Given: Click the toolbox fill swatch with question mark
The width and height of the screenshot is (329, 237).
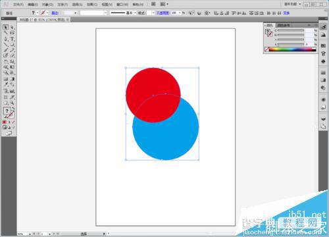Looking at the screenshot, I should pyautogui.click(x=7, y=111).
